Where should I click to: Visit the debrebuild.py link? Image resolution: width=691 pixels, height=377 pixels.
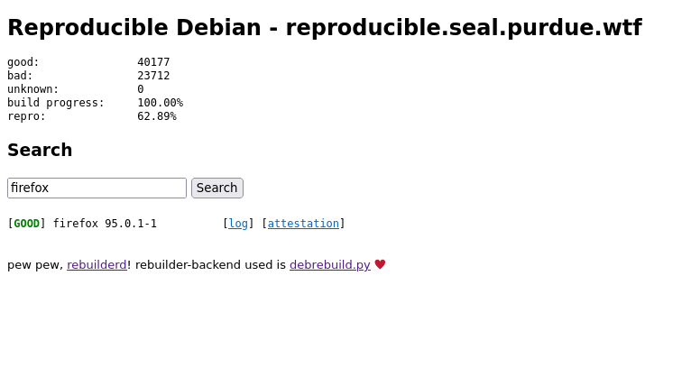point(330,265)
